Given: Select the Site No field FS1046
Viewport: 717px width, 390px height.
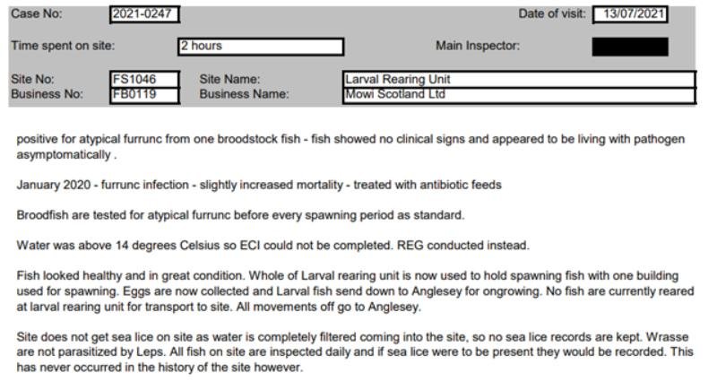Looking at the screenshot, I should point(144,79).
